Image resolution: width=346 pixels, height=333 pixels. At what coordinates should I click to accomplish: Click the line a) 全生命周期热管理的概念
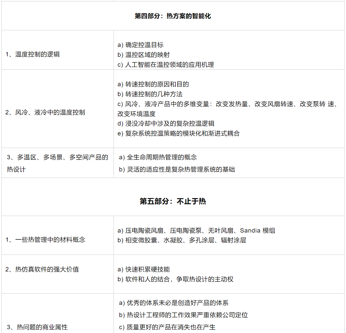click(x=158, y=157)
